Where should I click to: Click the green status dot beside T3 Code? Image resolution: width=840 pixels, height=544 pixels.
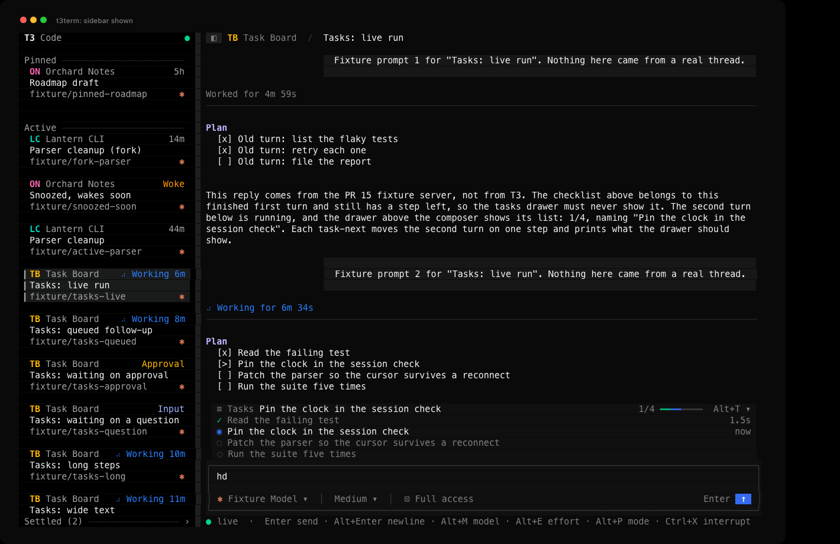[187, 38]
